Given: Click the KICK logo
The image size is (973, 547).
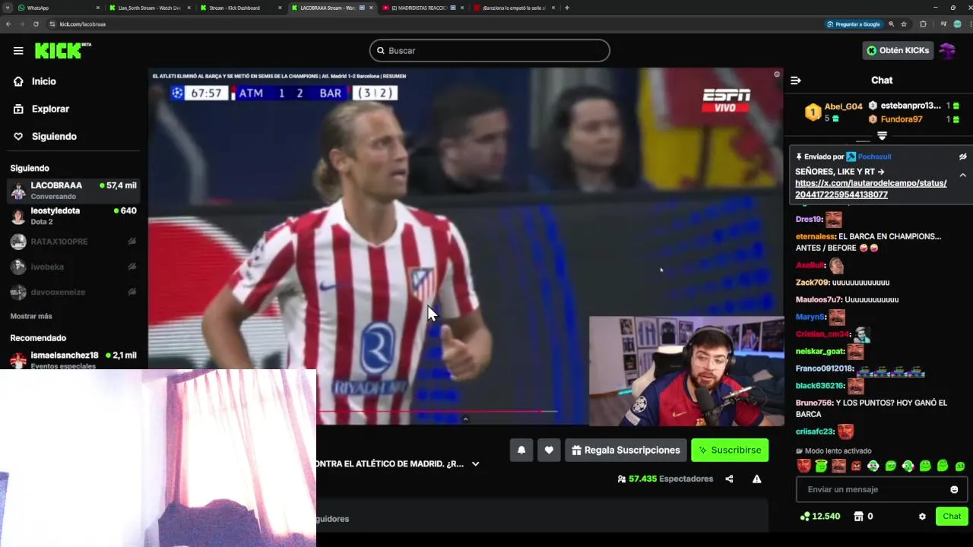Looking at the screenshot, I should tap(63, 51).
